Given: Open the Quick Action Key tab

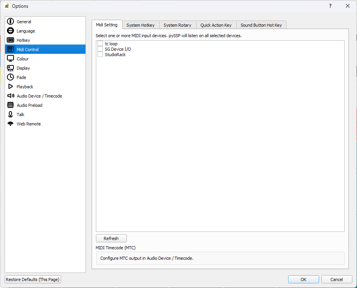Looking at the screenshot, I should (x=216, y=25).
